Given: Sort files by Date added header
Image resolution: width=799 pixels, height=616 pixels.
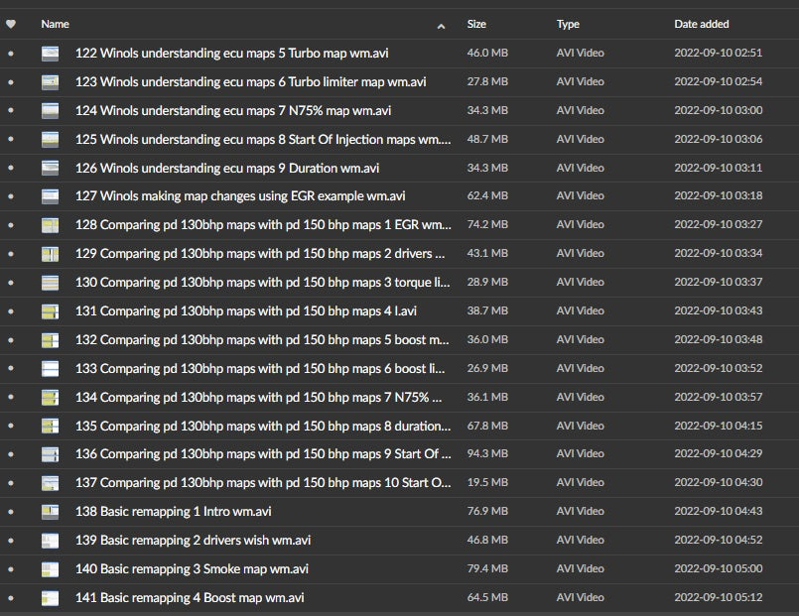Looking at the screenshot, I should tap(701, 24).
